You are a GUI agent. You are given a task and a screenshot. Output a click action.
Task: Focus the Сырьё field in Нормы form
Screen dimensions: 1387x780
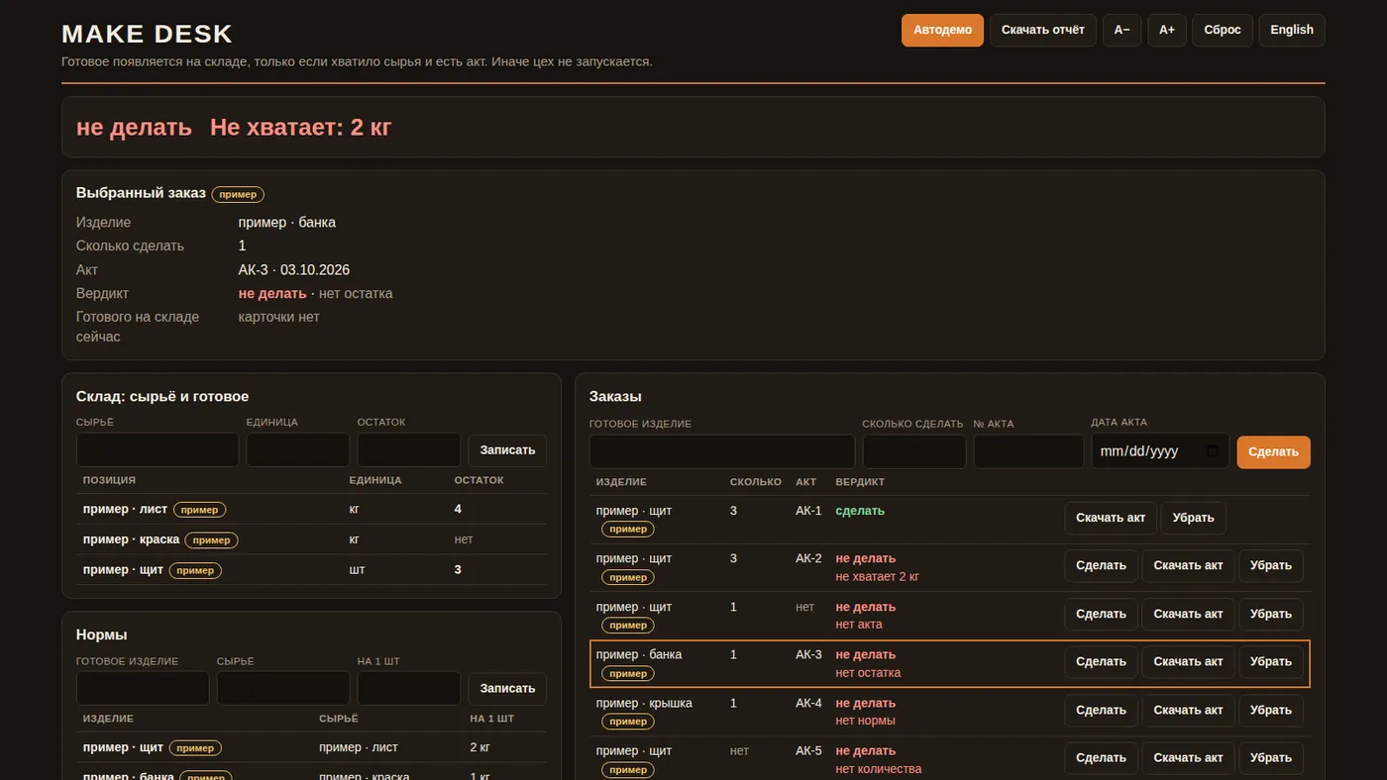[283, 688]
